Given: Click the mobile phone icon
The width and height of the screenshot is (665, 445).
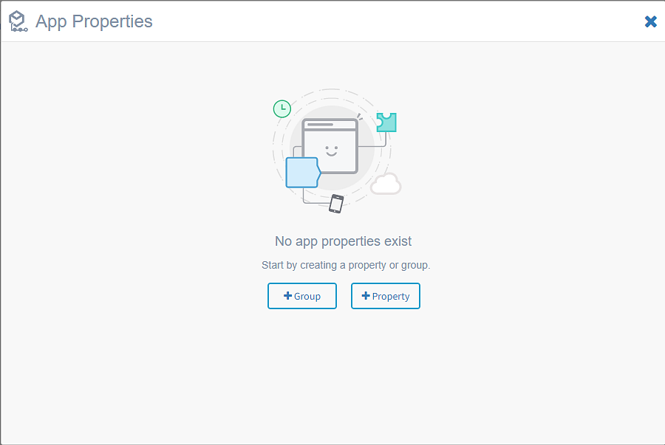Looking at the screenshot, I should tap(336, 204).
